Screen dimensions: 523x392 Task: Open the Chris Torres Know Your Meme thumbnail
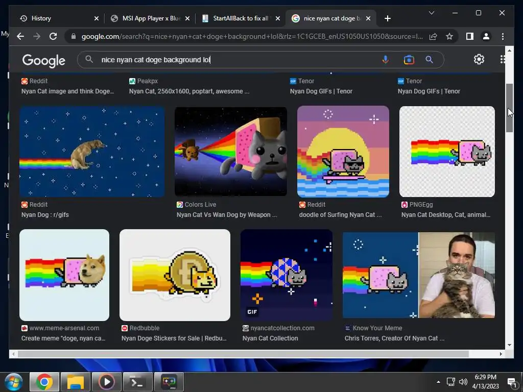click(419, 275)
